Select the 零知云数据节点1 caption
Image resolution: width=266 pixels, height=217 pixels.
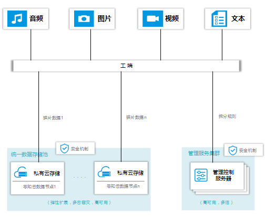point(39,187)
